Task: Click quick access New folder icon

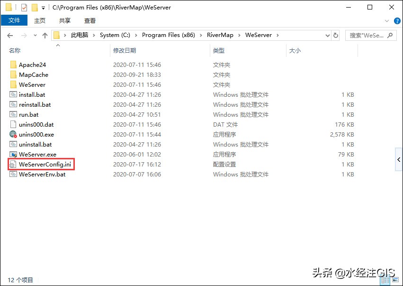Action: pos(35,8)
